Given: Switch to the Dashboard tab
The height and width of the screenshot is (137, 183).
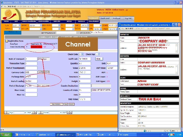Looking at the screenshot, I should point(94,18).
